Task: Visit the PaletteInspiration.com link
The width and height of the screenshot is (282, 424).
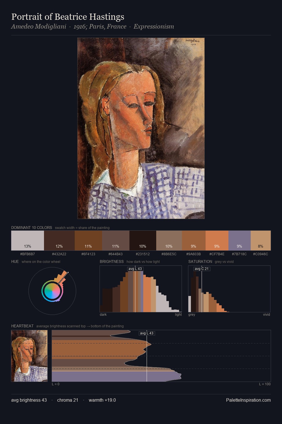Action: [248, 400]
